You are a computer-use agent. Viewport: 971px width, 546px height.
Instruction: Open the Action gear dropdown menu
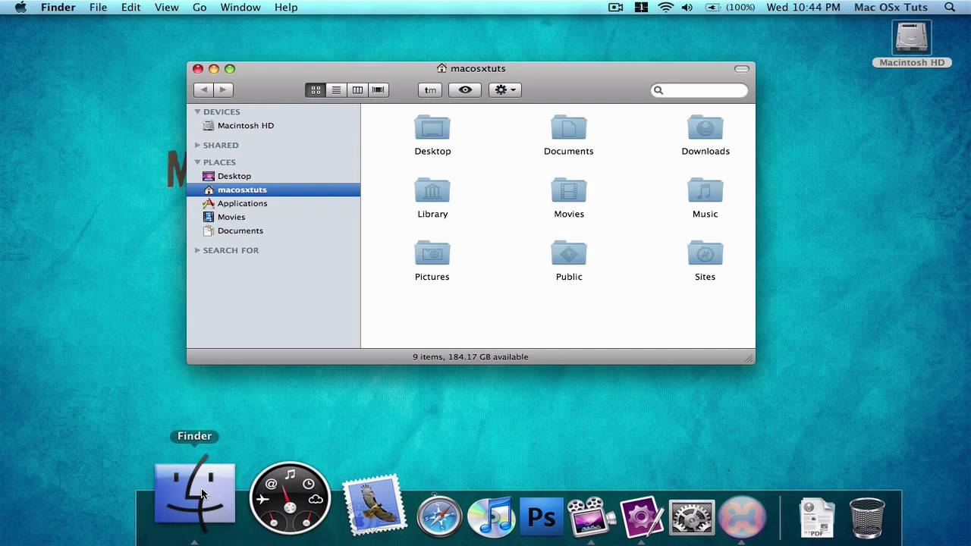[x=504, y=90]
